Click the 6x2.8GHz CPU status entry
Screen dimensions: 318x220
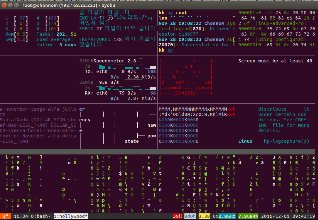(224, 216)
